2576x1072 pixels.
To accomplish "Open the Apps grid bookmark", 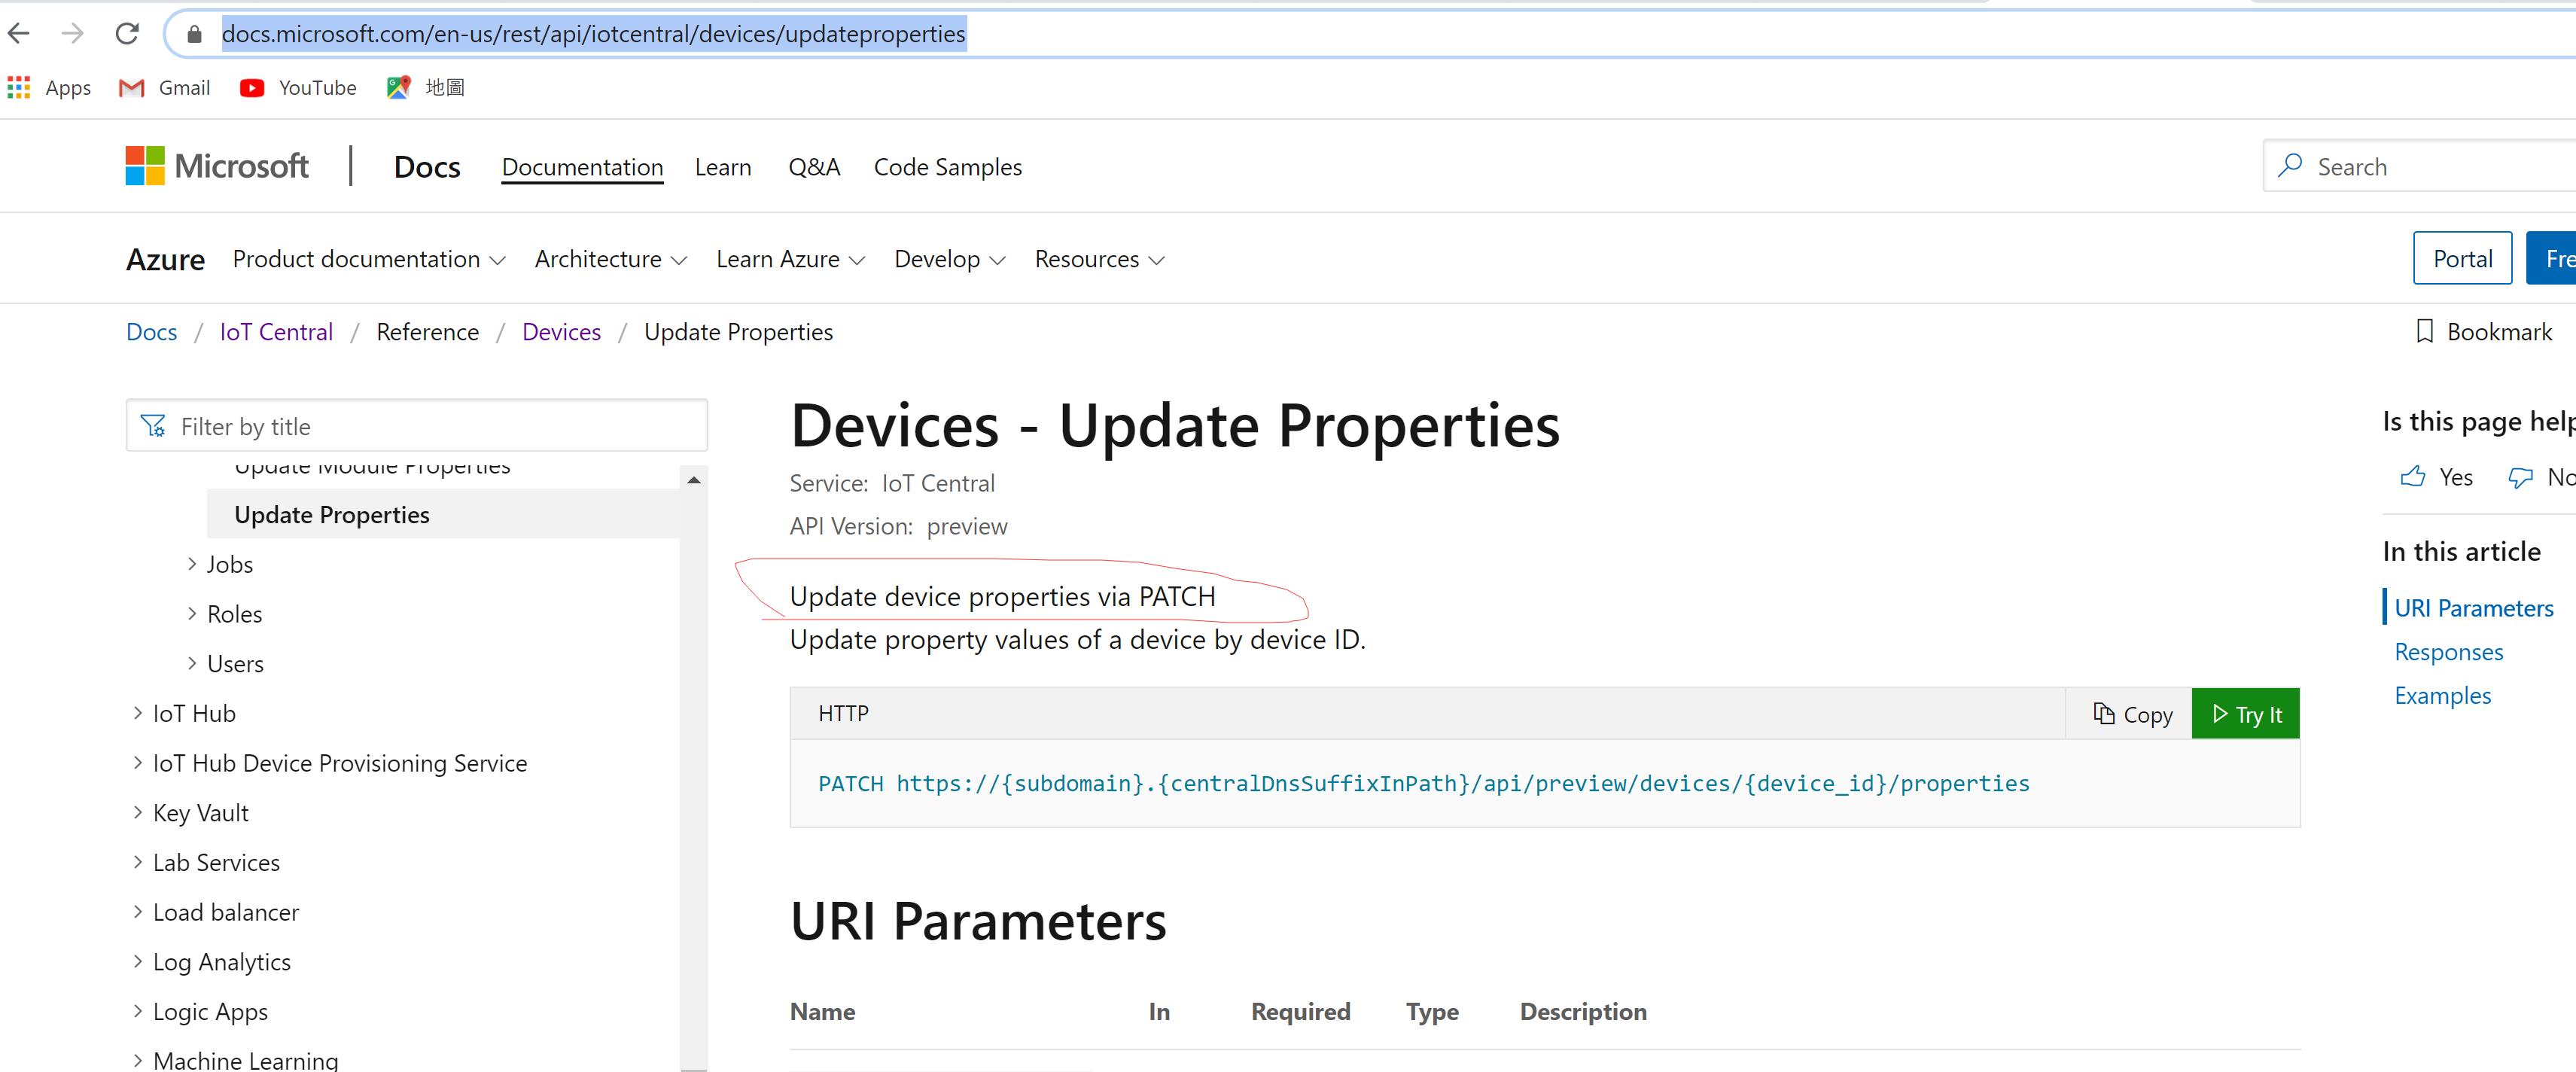I will click(x=49, y=88).
